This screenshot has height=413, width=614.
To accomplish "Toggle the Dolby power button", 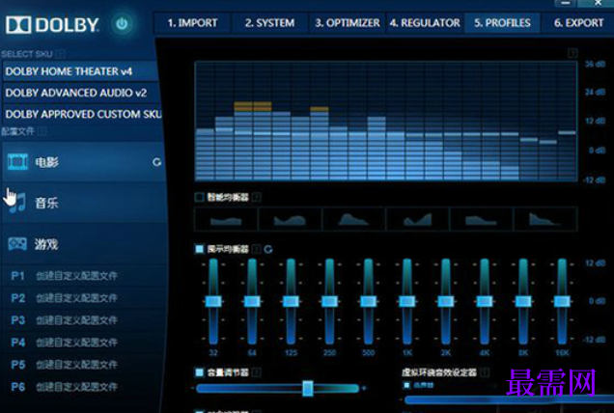I will tap(122, 23).
